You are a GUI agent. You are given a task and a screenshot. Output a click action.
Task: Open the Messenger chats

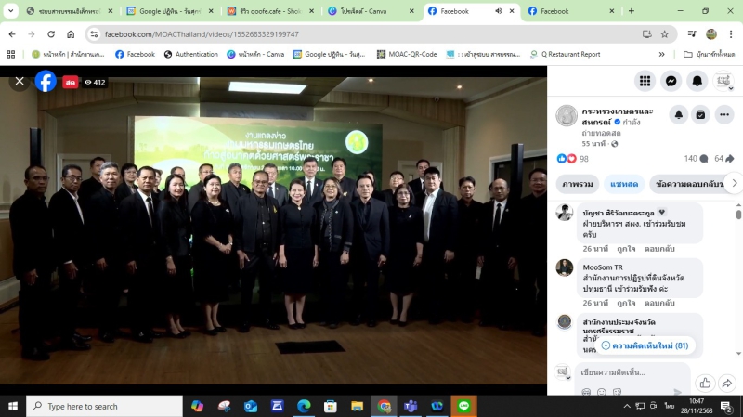click(671, 81)
